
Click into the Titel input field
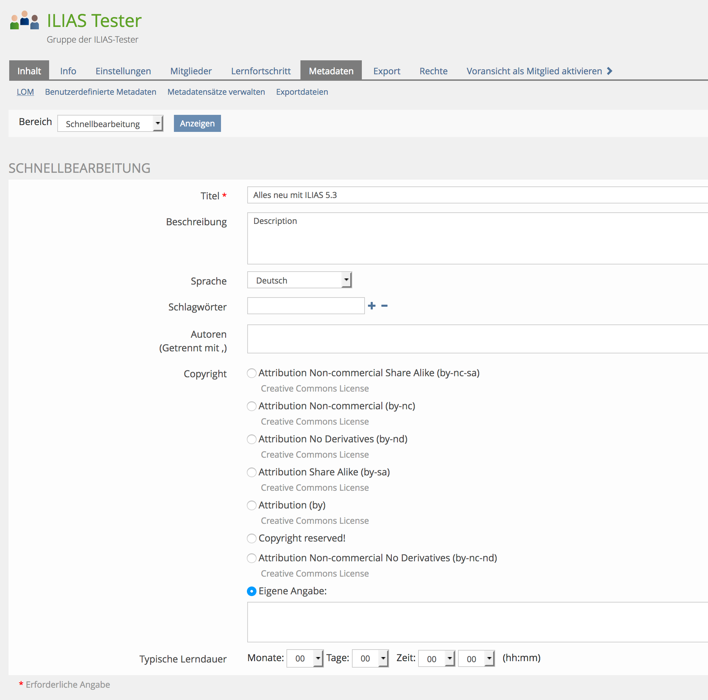[x=476, y=195]
